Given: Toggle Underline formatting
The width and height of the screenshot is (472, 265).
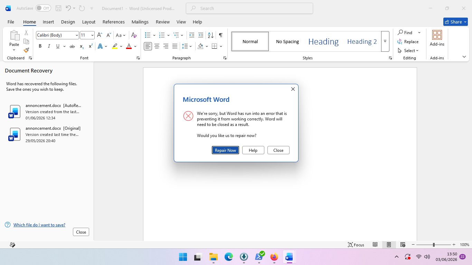Looking at the screenshot, I should [58, 46].
